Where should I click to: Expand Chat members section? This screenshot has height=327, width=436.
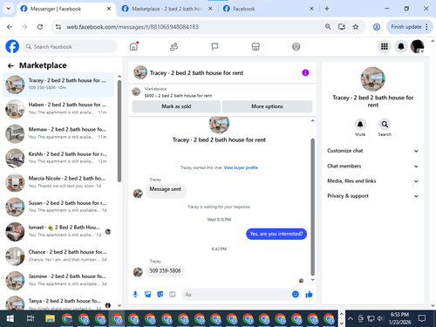tap(372, 166)
